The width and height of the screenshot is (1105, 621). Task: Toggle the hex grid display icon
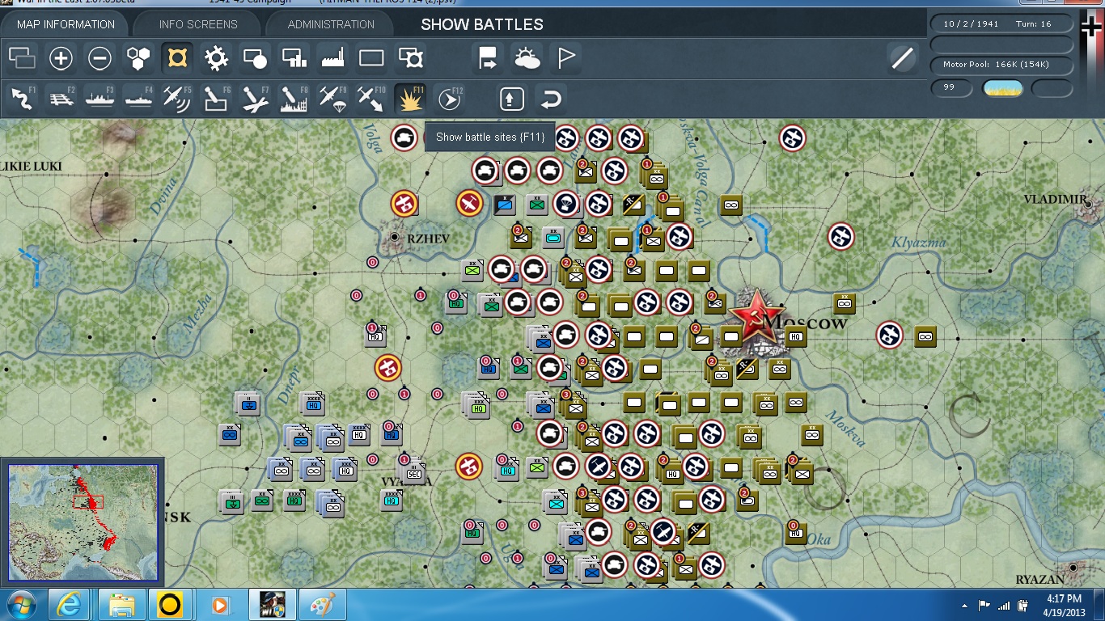point(138,57)
